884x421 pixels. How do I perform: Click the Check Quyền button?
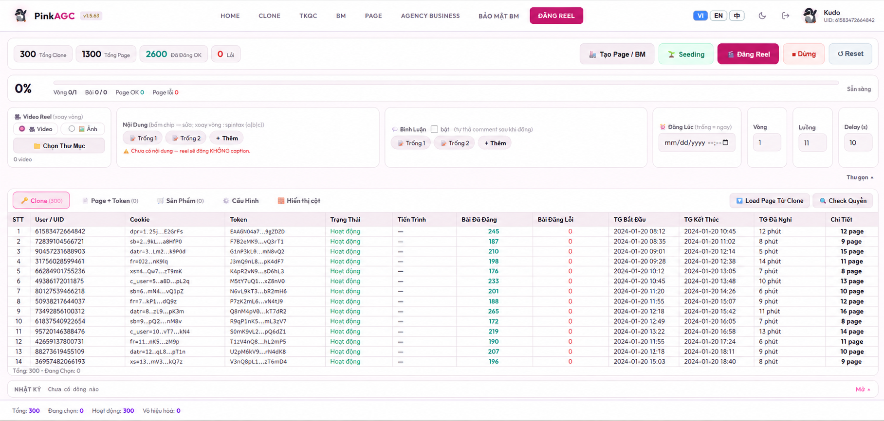click(x=843, y=201)
